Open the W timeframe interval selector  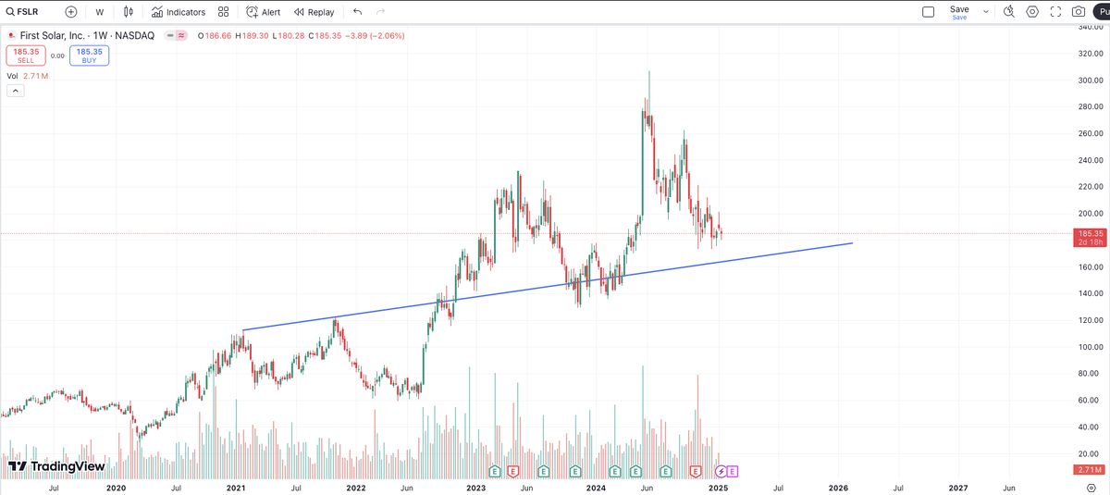pyautogui.click(x=99, y=12)
